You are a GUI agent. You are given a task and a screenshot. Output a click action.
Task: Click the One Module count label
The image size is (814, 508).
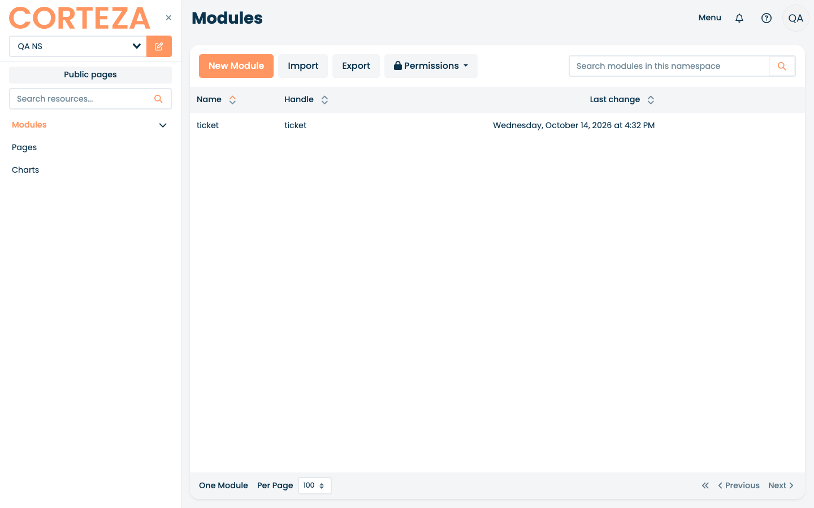pyautogui.click(x=223, y=485)
